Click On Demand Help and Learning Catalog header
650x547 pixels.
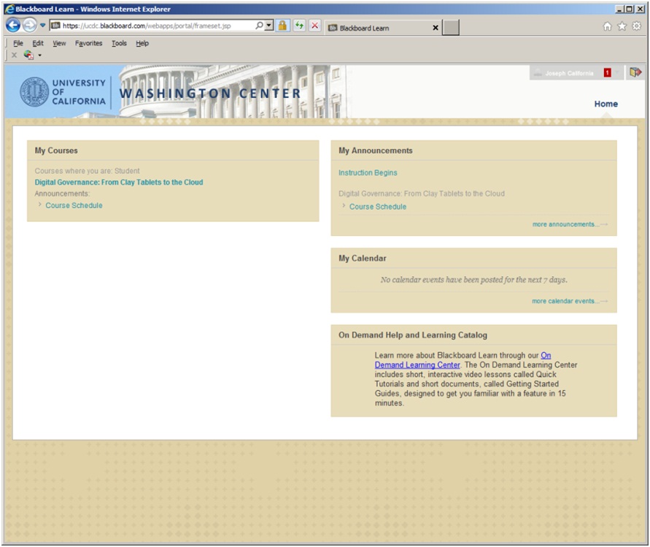pyautogui.click(x=473, y=335)
